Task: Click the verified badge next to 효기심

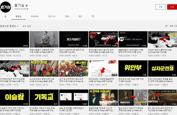Action: [x=27, y=5]
